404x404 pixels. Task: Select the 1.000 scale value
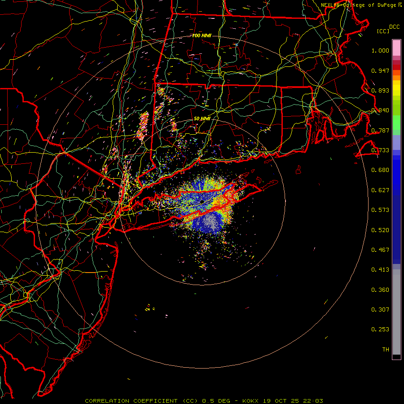point(380,50)
